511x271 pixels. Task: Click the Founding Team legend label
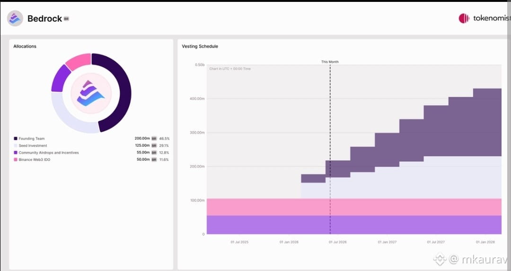32,139
